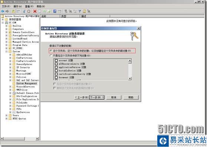Screen dimensions: 207x147
Task: Open the 帮助(H) menu
Action: (41, 6)
